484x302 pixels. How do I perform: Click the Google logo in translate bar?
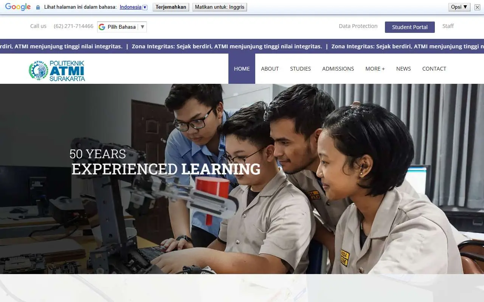[x=18, y=7]
